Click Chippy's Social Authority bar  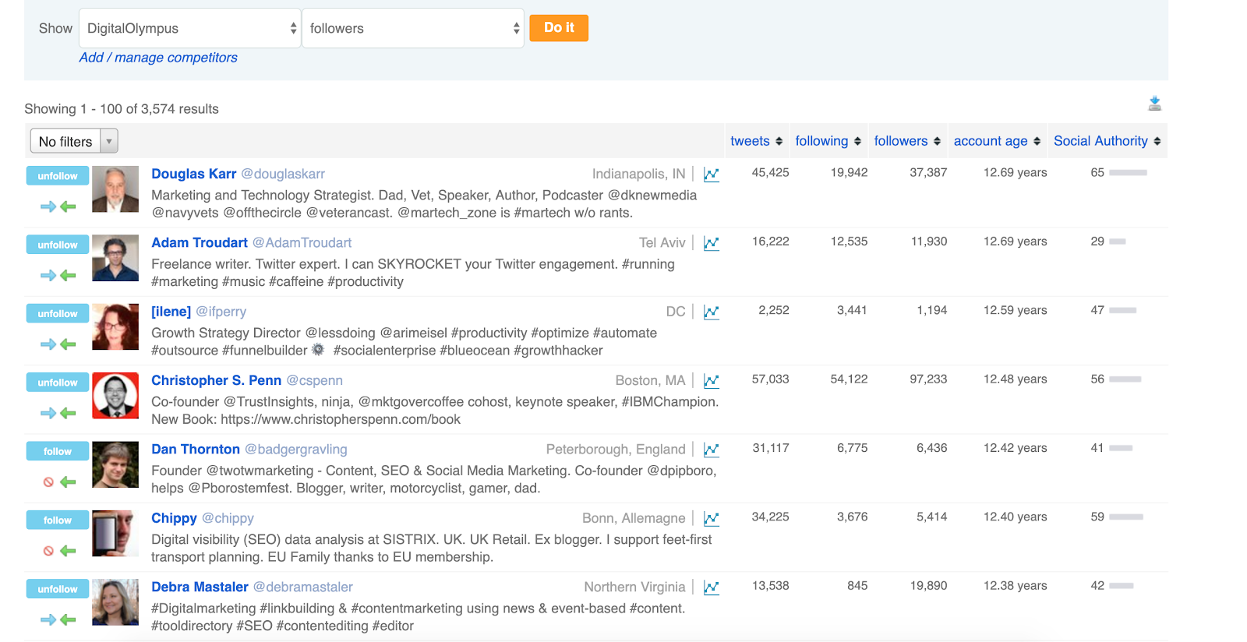tap(1126, 517)
